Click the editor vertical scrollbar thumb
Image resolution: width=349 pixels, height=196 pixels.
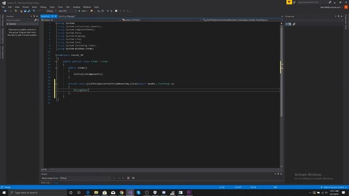point(281,71)
